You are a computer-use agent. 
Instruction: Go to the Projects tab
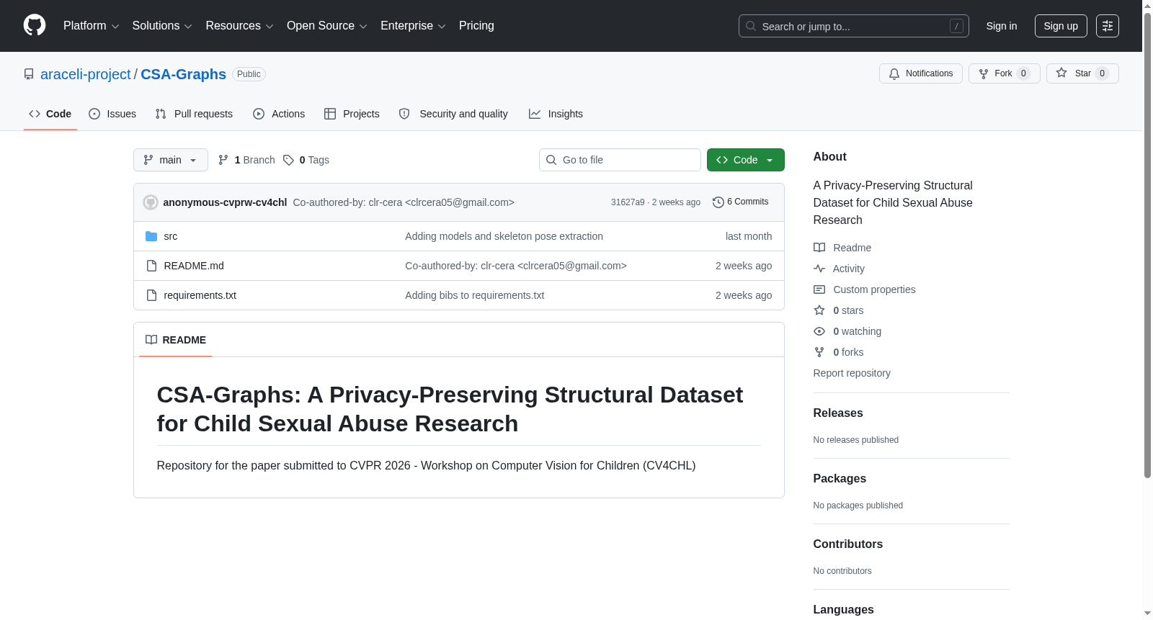[x=352, y=114]
